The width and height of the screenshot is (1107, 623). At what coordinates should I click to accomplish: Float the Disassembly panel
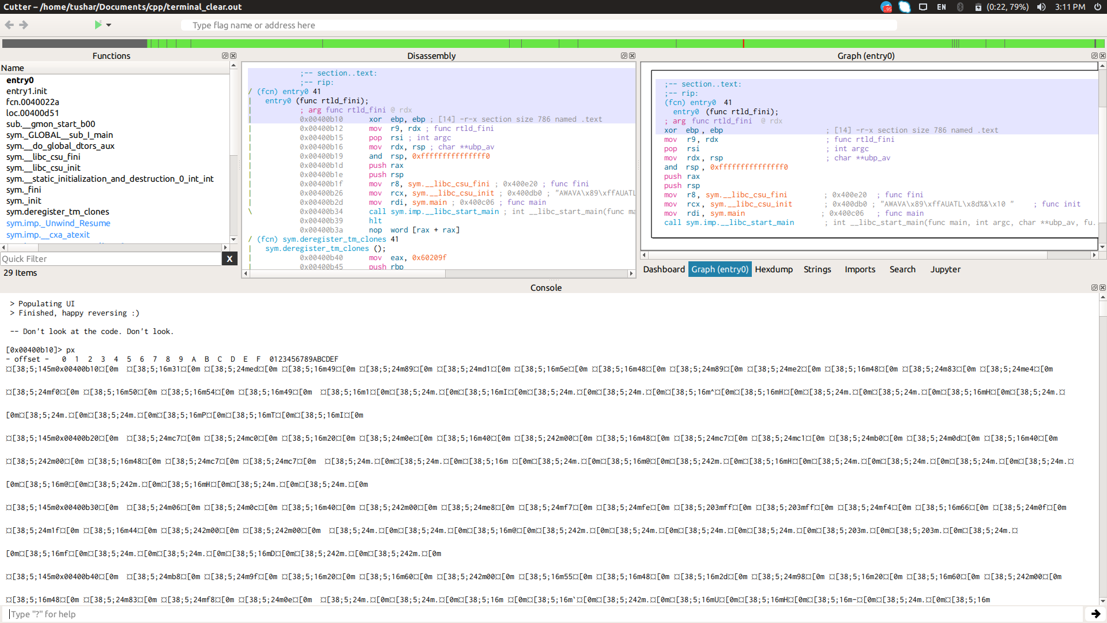coord(624,56)
